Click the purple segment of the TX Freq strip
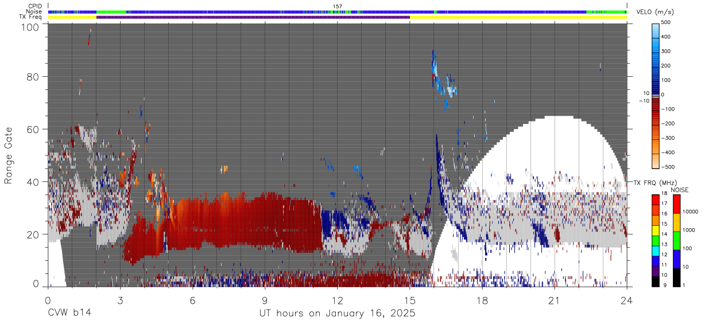The height and width of the screenshot is (325, 705). click(253, 17)
